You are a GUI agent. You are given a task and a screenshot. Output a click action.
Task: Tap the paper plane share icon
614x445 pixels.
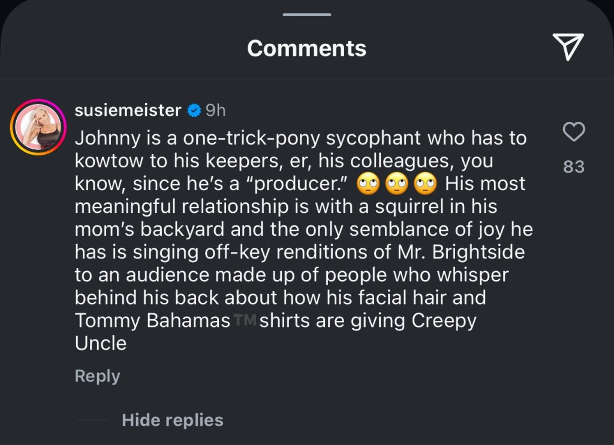click(567, 47)
